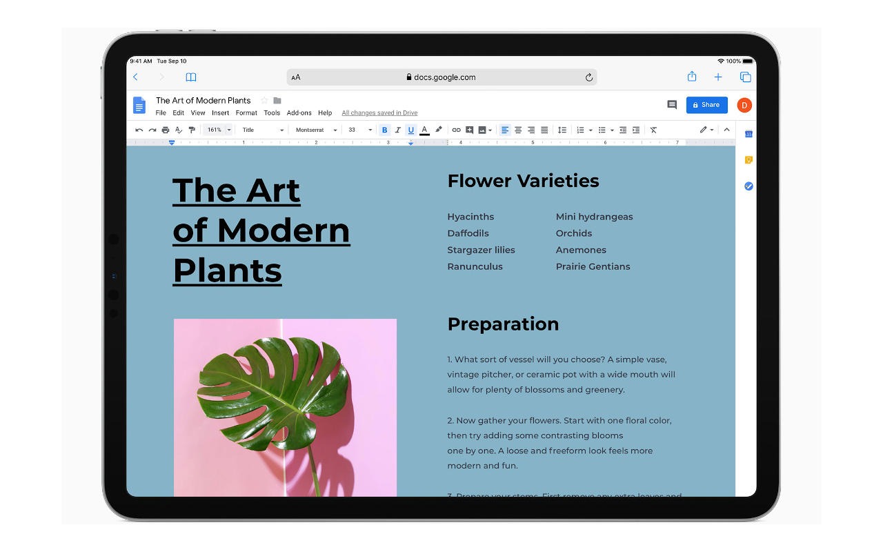This screenshot has width=883, height=552.
Task: Open the Insert menu
Action: point(221,112)
